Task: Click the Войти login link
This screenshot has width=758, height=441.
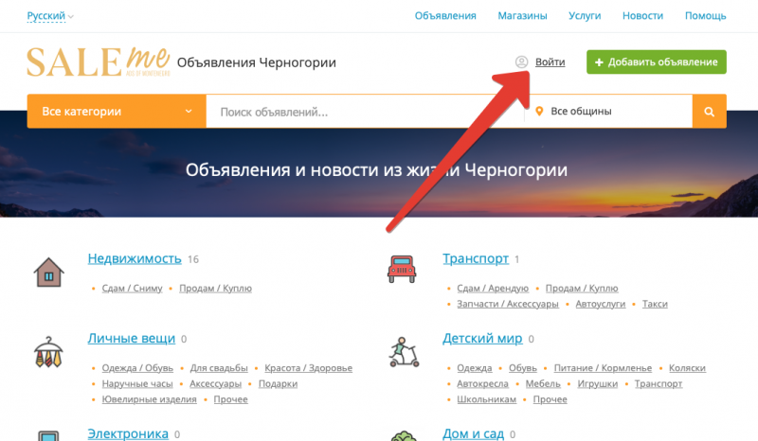Action: 550,62
